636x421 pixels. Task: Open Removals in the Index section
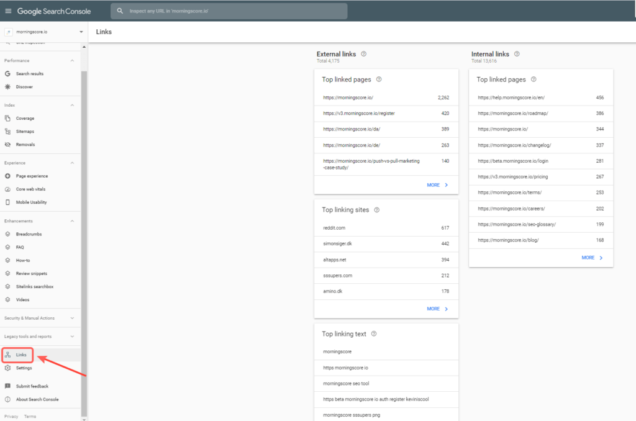point(25,145)
